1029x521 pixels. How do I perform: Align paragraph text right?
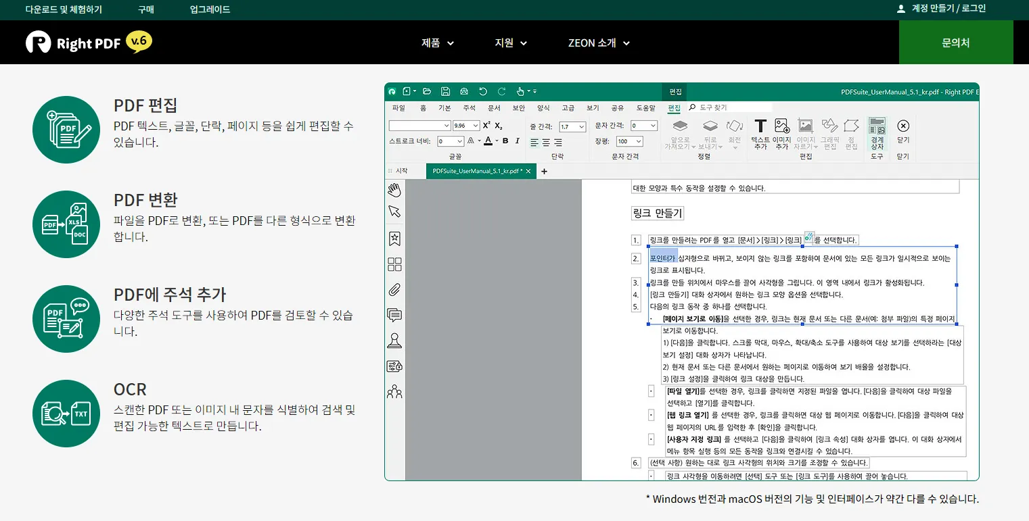tap(558, 143)
